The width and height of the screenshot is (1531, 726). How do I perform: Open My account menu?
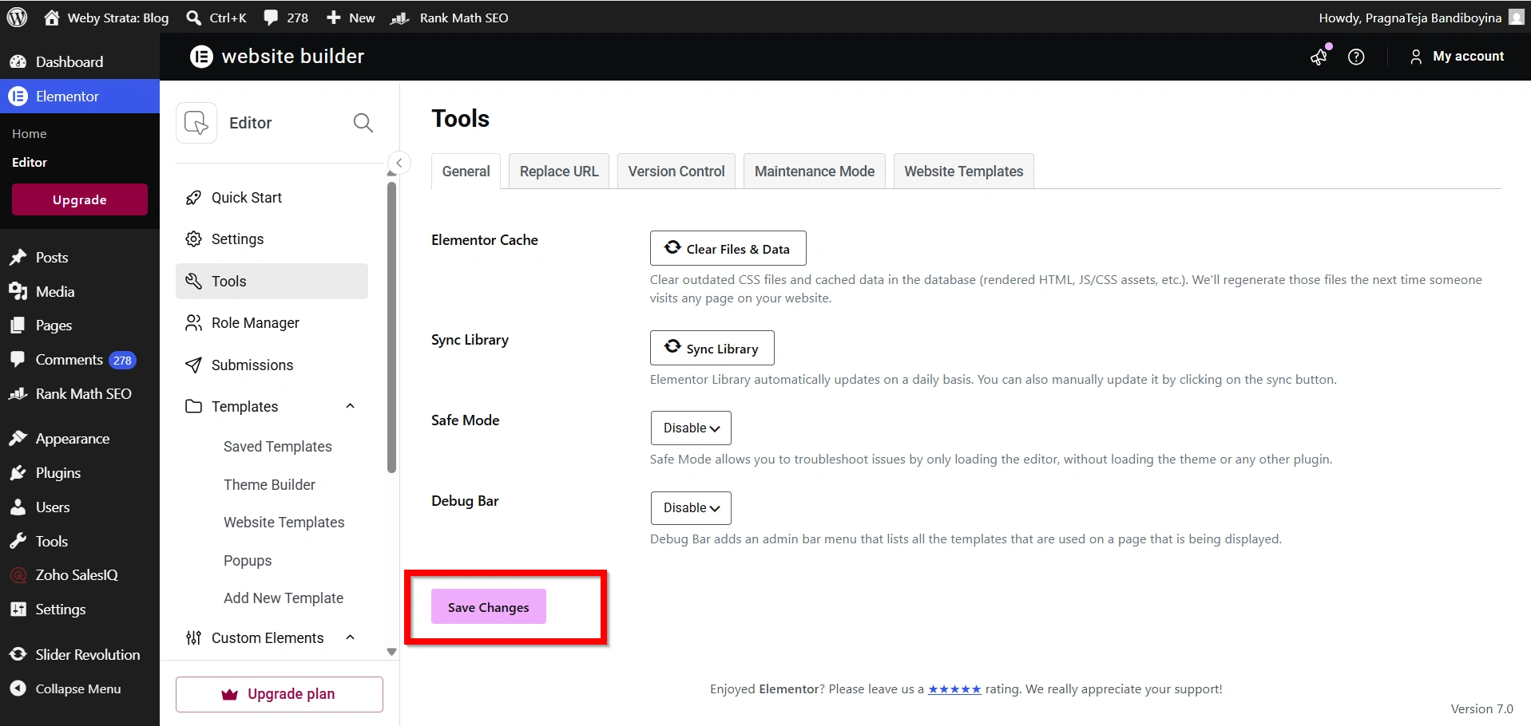(x=1457, y=57)
